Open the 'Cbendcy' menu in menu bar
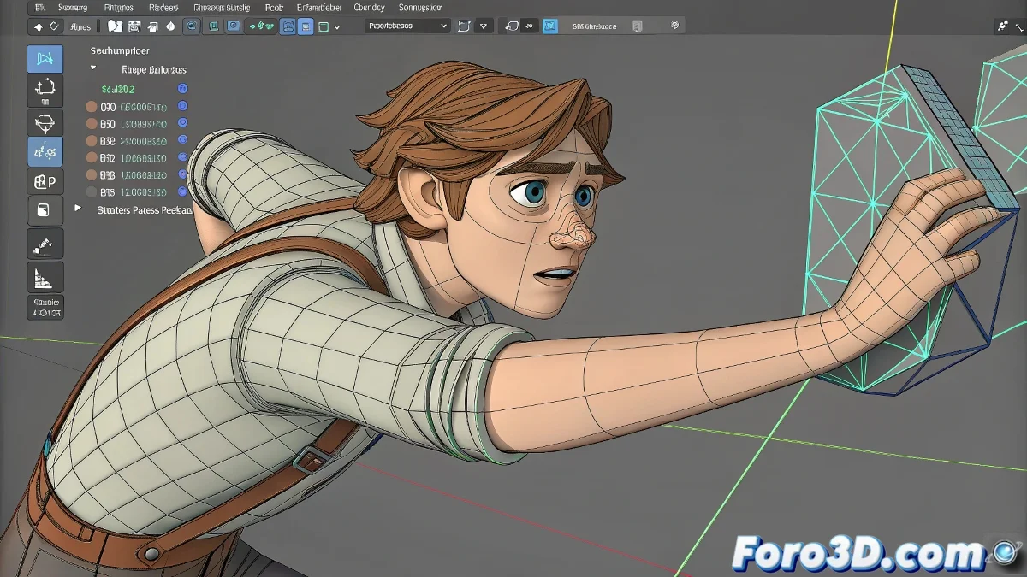The height and width of the screenshot is (577, 1027). point(369,8)
